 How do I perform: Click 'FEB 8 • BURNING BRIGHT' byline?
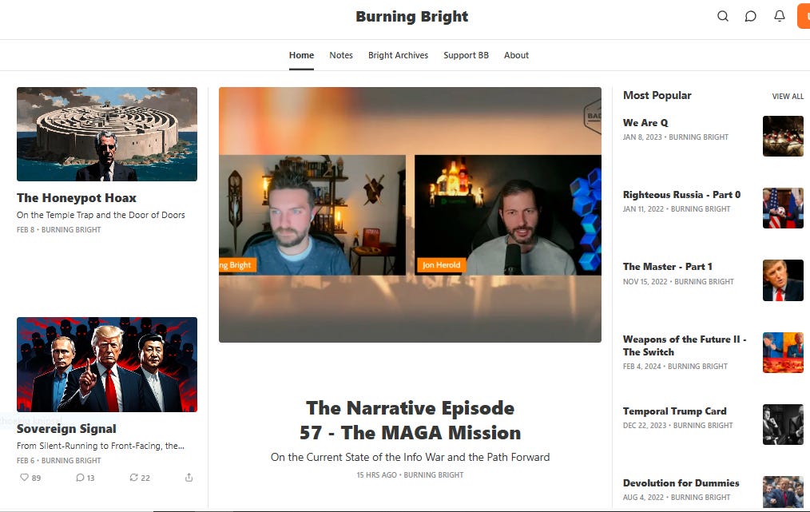click(59, 230)
